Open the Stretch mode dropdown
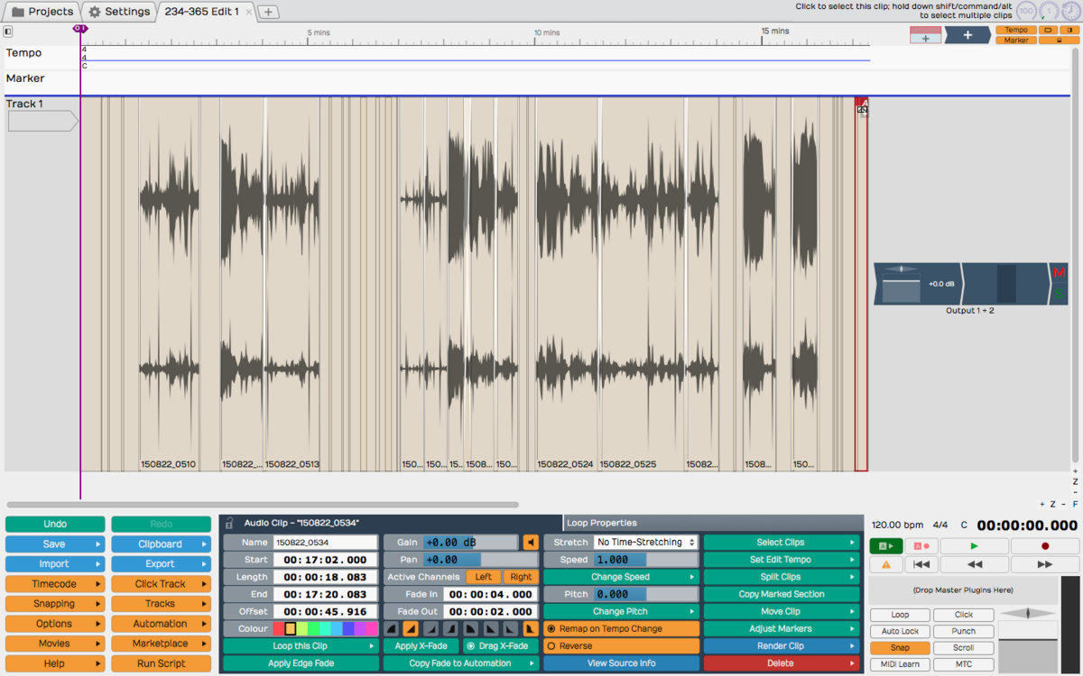 pyautogui.click(x=645, y=543)
